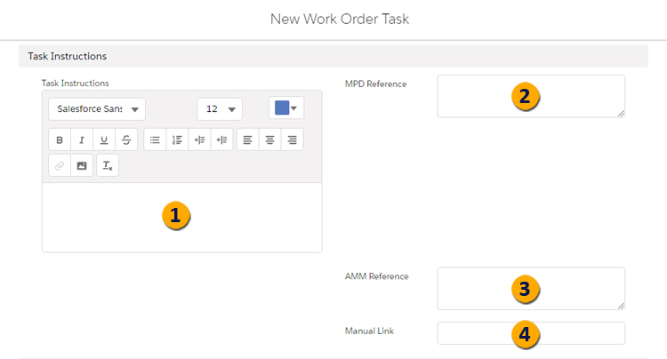
Task: Click the AMM Reference text box
Action: [x=531, y=289]
